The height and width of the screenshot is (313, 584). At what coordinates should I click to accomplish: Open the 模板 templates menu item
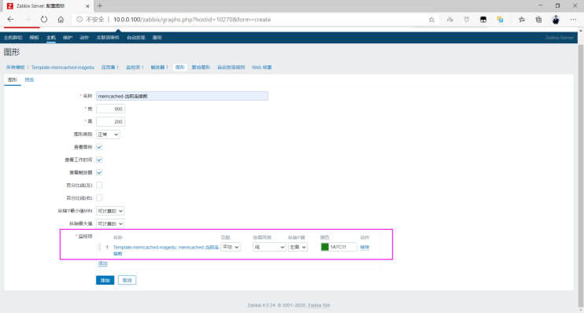(x=35, y=38)
